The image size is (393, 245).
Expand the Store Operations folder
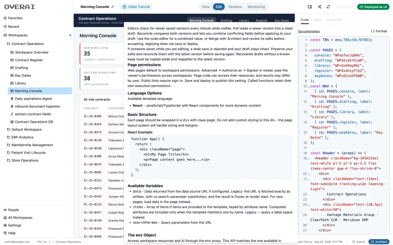[22, 160]
